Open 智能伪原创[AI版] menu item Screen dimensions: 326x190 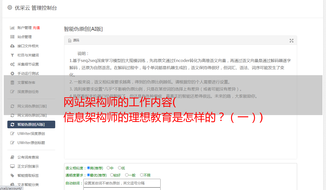click(x=31, y=124)
